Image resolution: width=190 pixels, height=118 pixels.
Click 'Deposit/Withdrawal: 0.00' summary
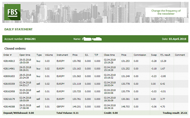pos(19,113)
